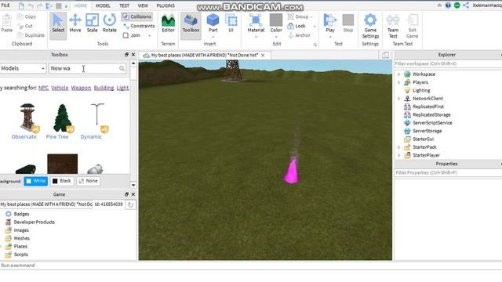Open the Join dropdown arrow

coord(150,35)
